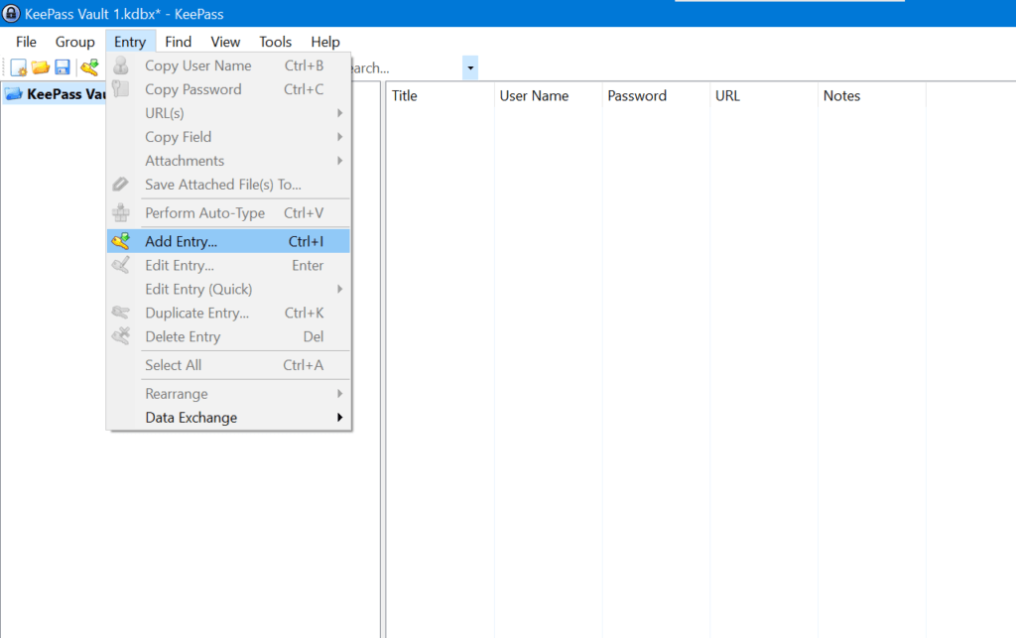Click the Save database floppy icon
The width and height of the screenshot is (1016, 638).
coord(63,67)
